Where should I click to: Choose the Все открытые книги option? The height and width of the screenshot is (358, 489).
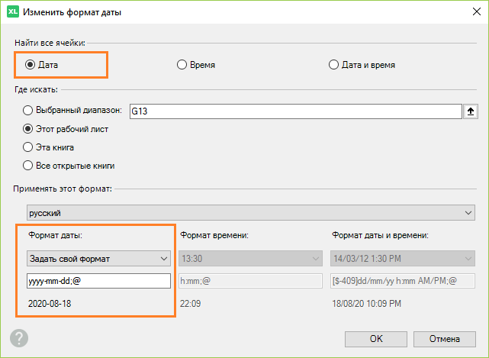tap(30, 166)
